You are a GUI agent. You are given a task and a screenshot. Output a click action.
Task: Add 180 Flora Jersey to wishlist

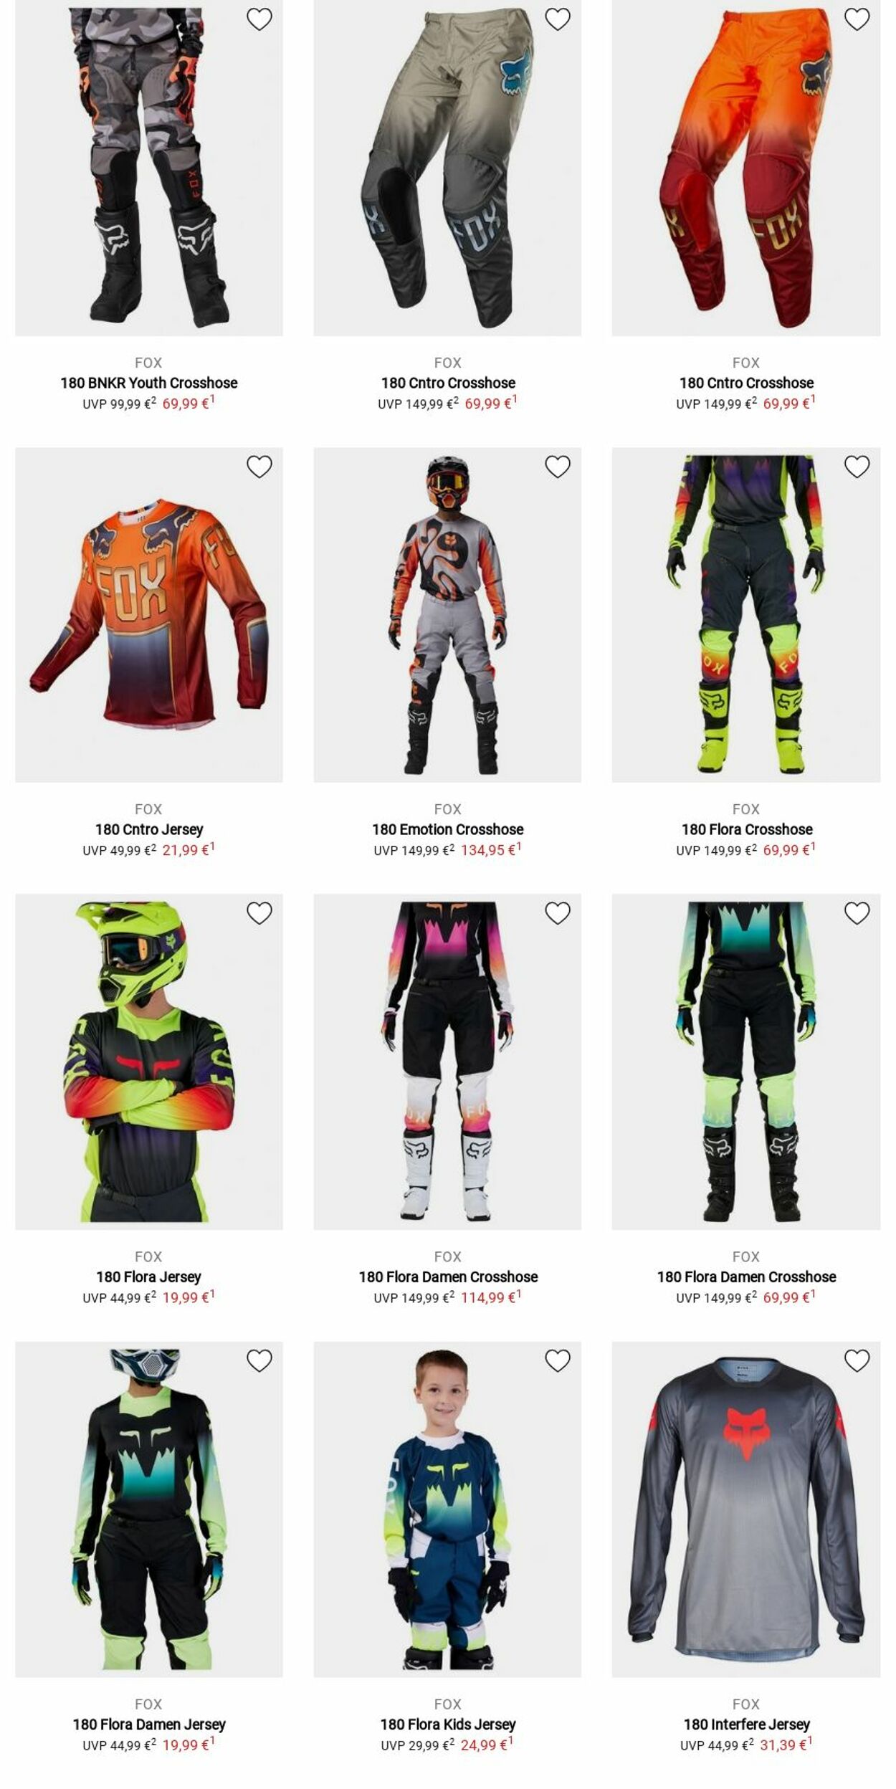(x=259, y=913)
